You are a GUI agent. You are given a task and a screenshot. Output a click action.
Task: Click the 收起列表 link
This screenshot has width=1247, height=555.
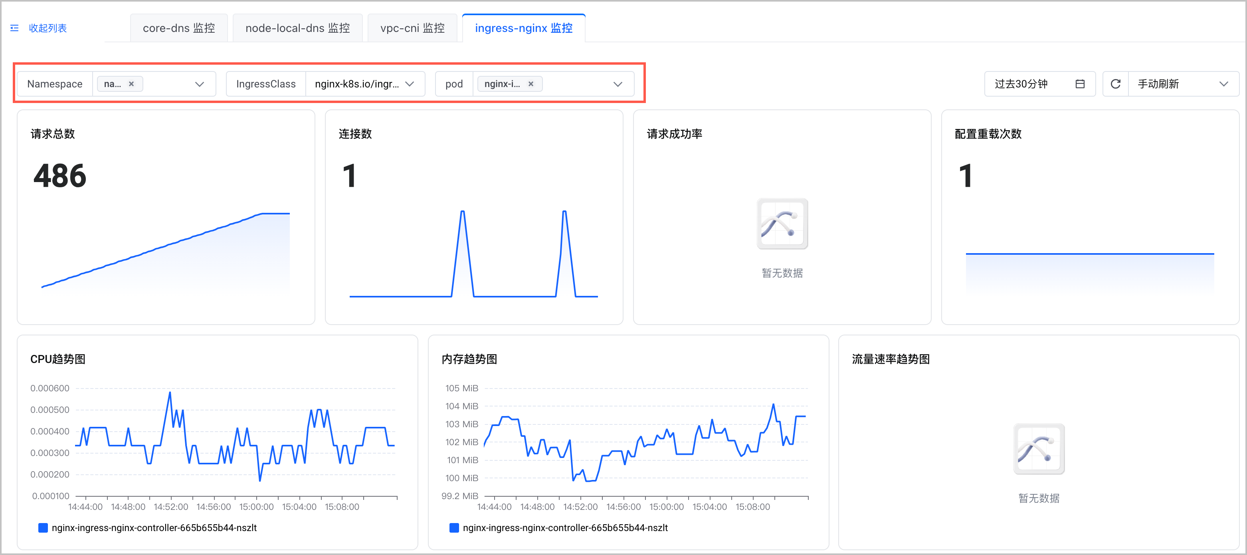[48, 28]
